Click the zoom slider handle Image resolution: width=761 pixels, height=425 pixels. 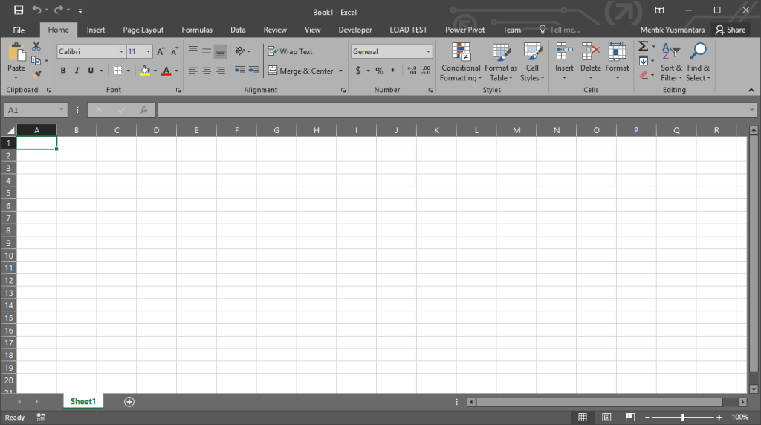[683, 418]
